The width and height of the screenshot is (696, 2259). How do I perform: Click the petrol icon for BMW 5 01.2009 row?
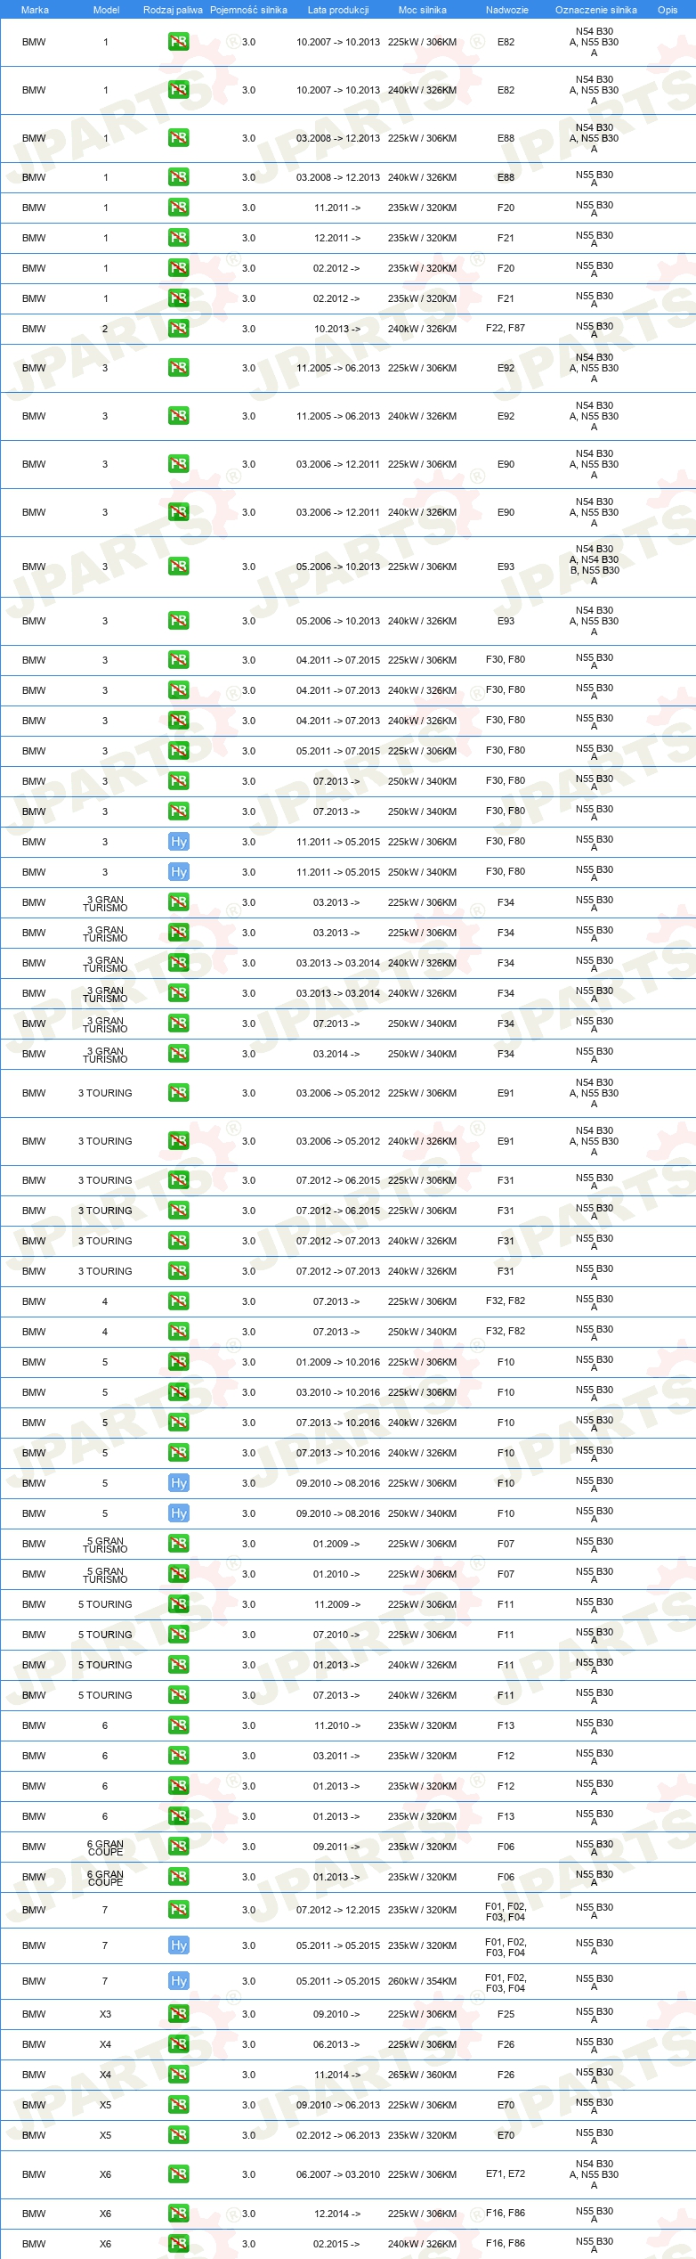click(x=178, y=1362)
